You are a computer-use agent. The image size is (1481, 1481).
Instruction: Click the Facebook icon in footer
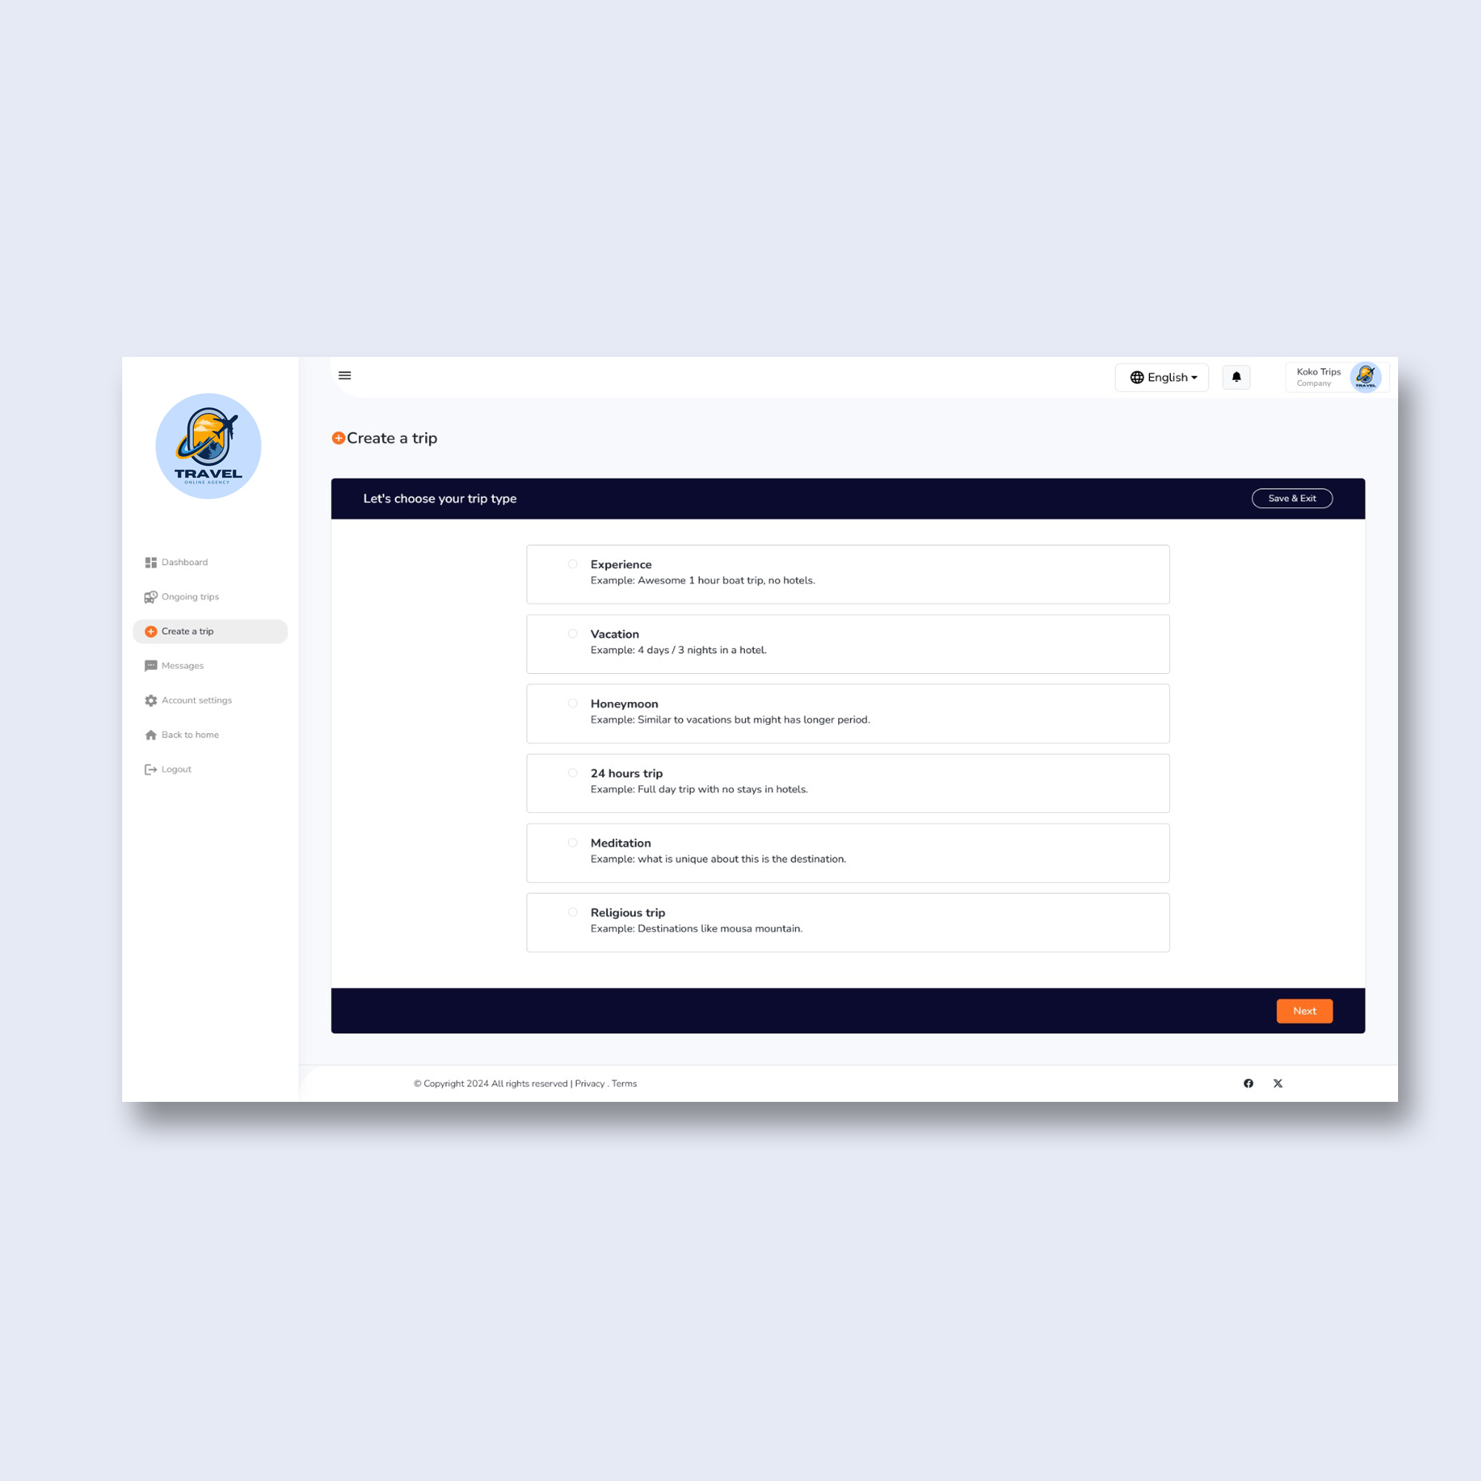point(1246,1083)
